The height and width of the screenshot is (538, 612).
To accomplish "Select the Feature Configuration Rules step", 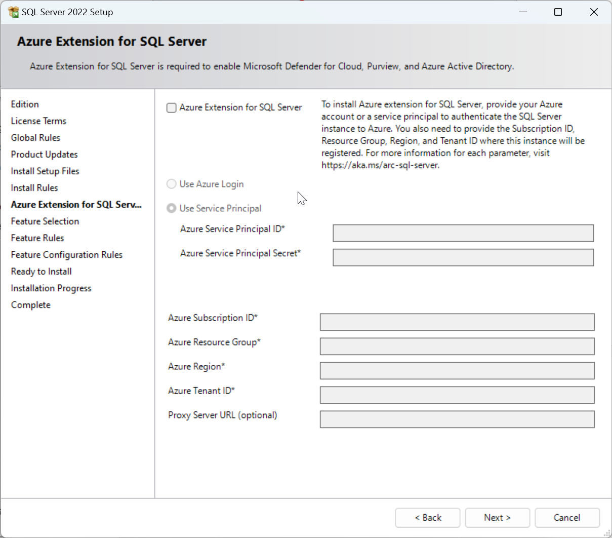I will coord(67,254).
